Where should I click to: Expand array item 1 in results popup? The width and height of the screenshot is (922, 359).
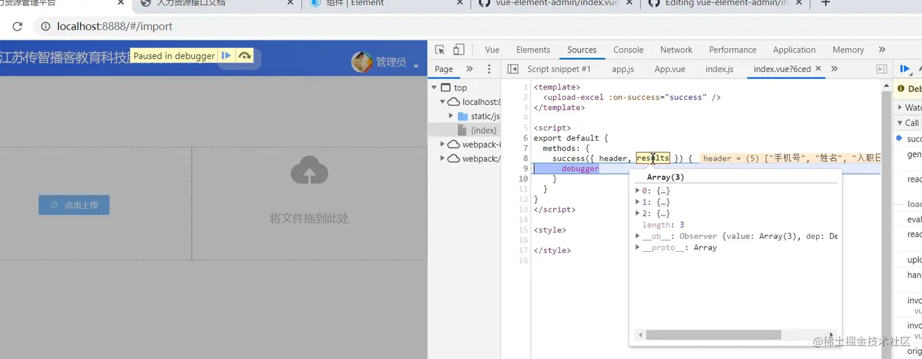(x=638, y=202)
